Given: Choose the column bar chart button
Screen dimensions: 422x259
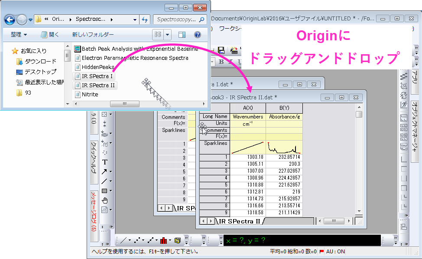Looking at the screenshot, I should 163,240.
